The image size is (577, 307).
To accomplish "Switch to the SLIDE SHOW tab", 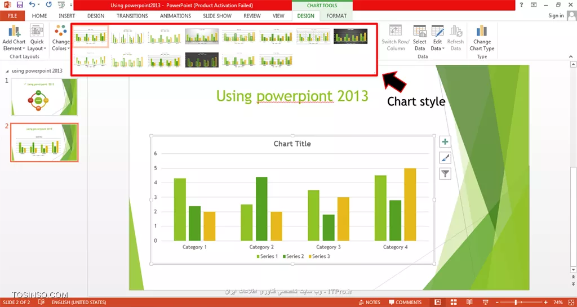I will click(217, 16).
